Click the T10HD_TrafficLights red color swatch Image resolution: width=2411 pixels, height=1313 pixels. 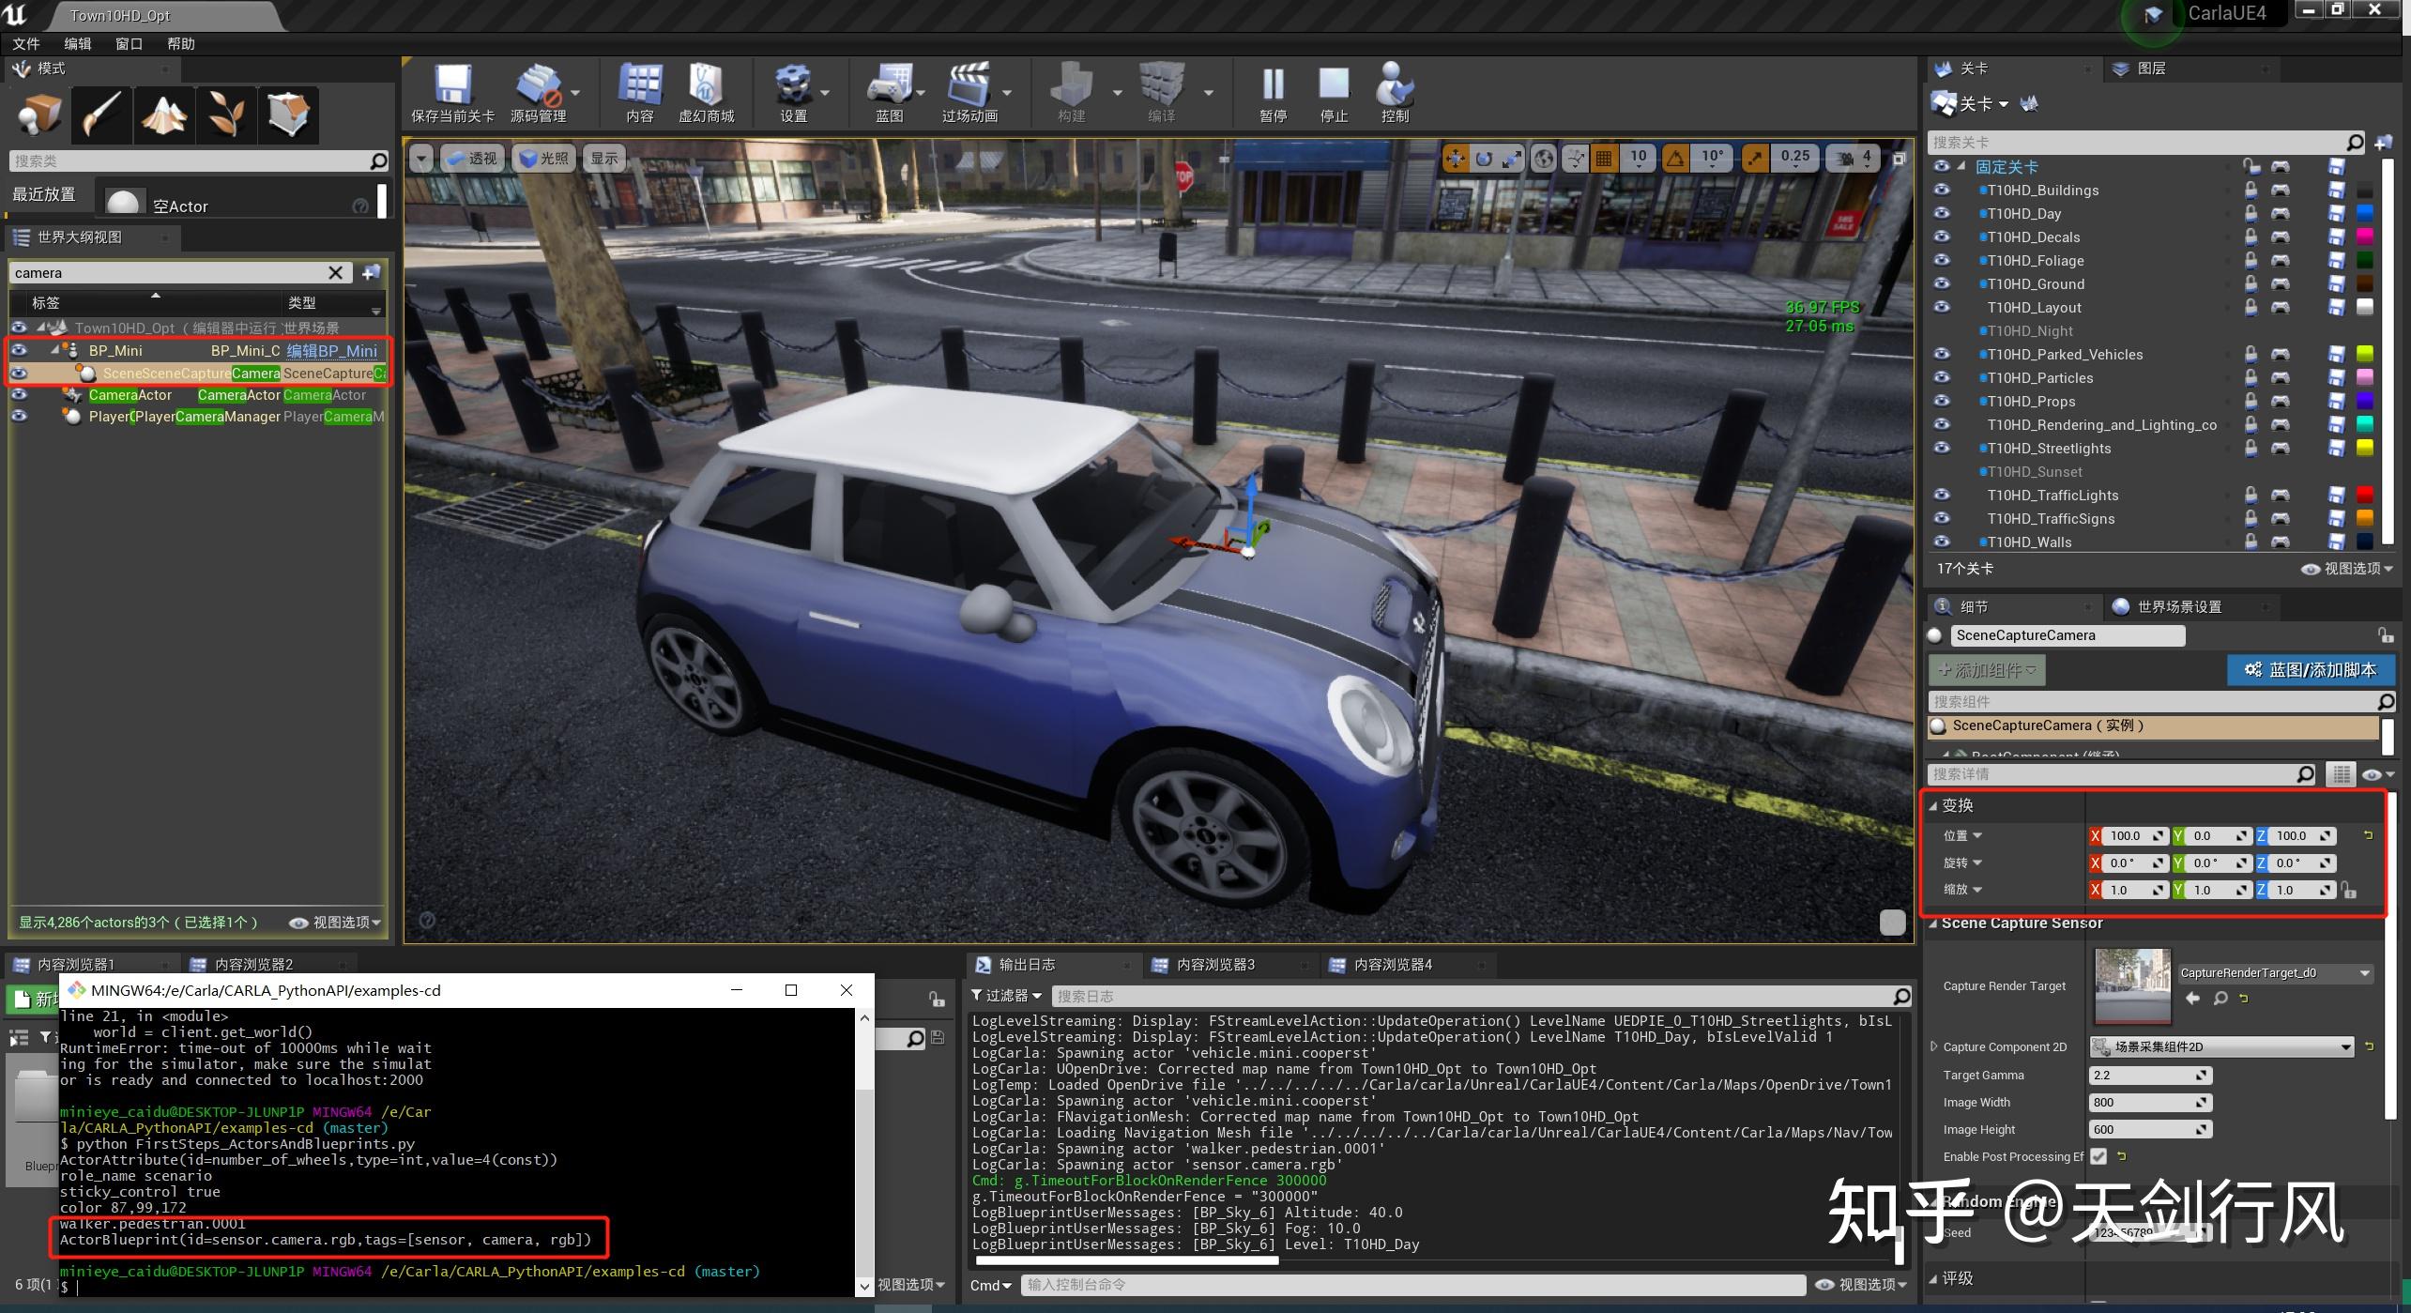pyautogui.click(x=2365, y=496)
